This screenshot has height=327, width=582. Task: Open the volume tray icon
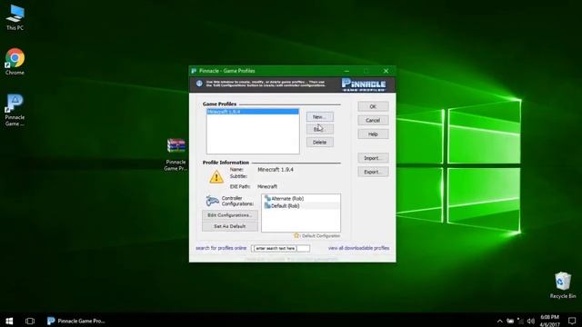[x=531, y=321]
